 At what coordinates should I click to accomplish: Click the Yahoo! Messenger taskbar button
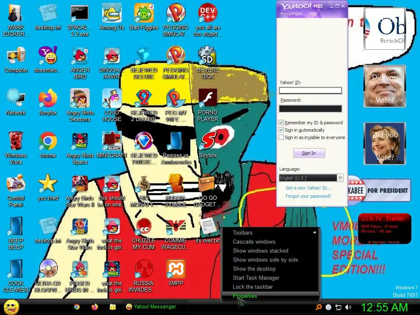155,307
